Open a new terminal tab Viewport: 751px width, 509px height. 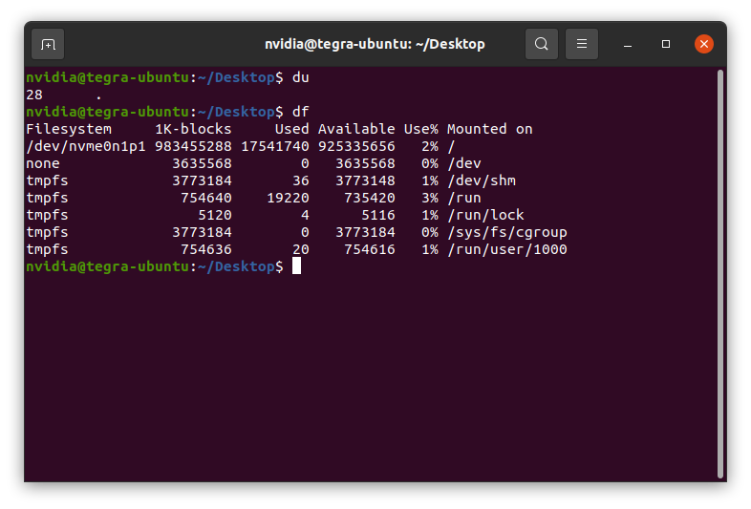pos(48,44)
